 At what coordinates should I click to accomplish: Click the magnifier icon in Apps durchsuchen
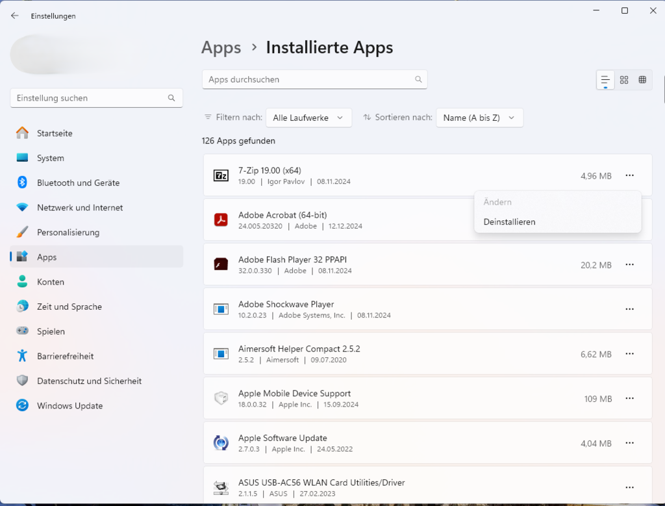[419, 79]
